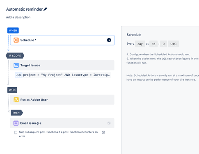The image size is (199, 154).
Task: Click the orange Schedule clock icon
Action: (16, 40)
